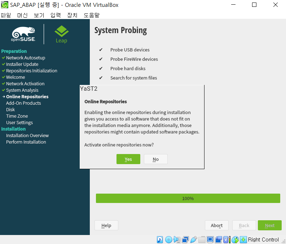
Task: Click the keyboard capture arrow icon
Action: [x=243, y=240]
